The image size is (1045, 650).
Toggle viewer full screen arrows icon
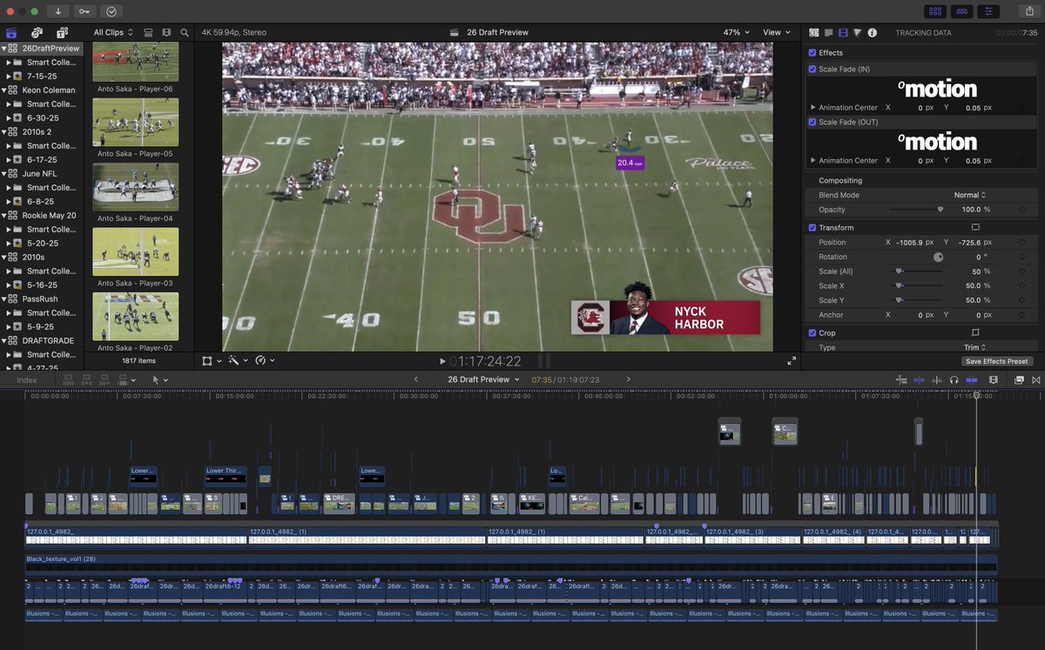point(792,361)
